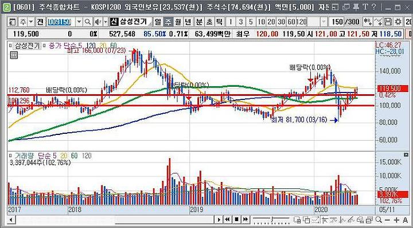
Task: Click the zoom magnifier icon in bottom toolbar
Action: pos(379,219)
